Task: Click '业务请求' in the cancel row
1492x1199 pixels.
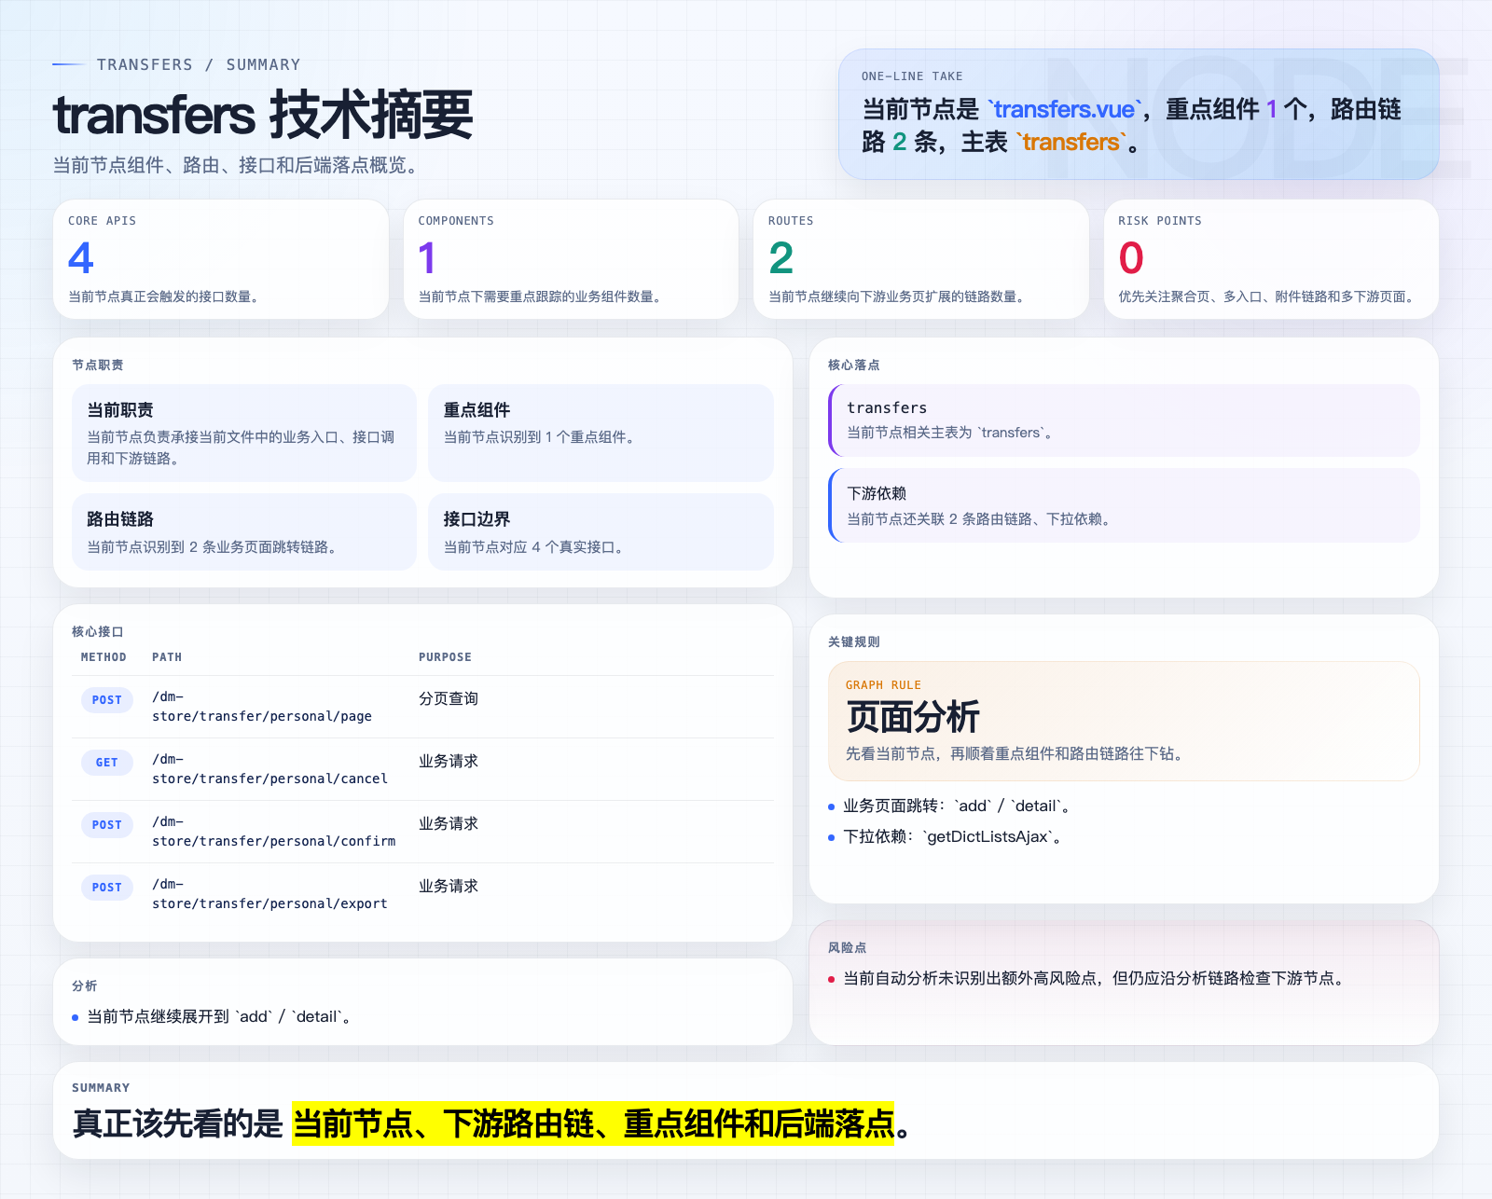Action: pos(449,761)
